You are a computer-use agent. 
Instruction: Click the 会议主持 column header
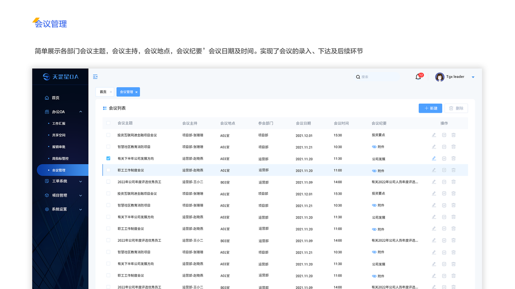click(x=190, y=123)
